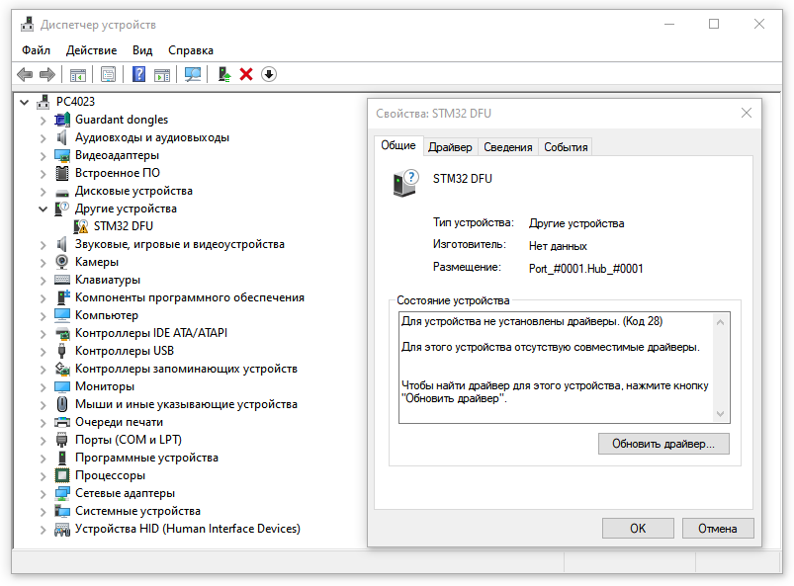Image resolution: width=794 pixels, height=586 pixels.
Task: Click the blue question mark help toolbar icon
Action: (x=139, y=74)
